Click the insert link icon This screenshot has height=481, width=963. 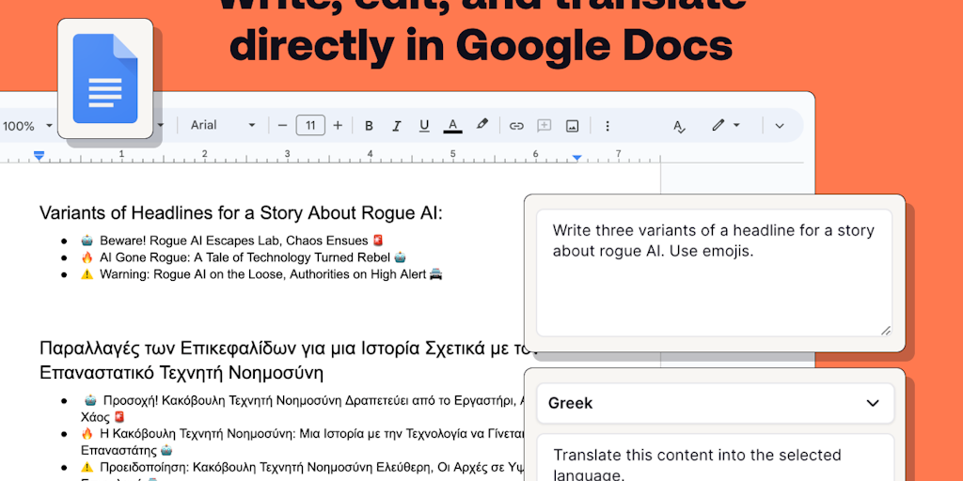[x=516, y=126]
